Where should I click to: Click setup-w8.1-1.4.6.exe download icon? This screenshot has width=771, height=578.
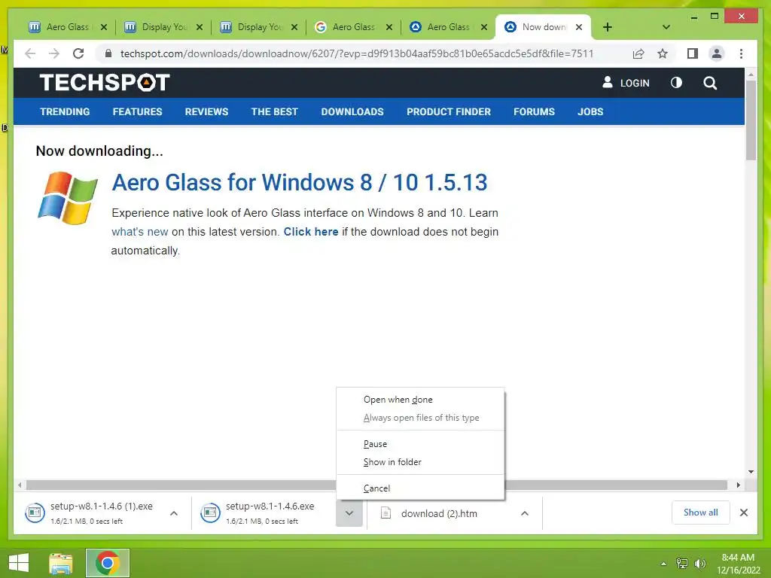tap(210, 513)
